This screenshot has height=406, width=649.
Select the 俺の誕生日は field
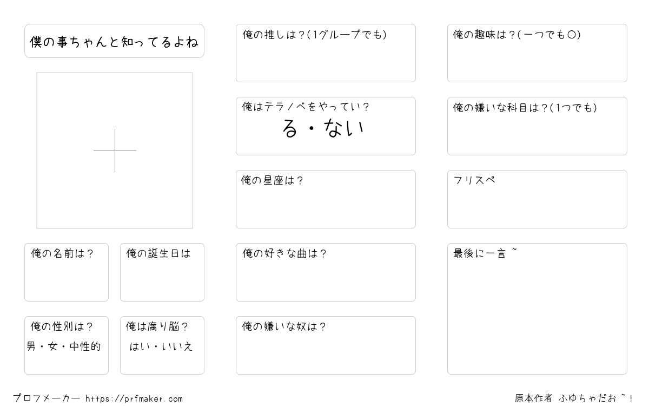[x=162, y=272]
